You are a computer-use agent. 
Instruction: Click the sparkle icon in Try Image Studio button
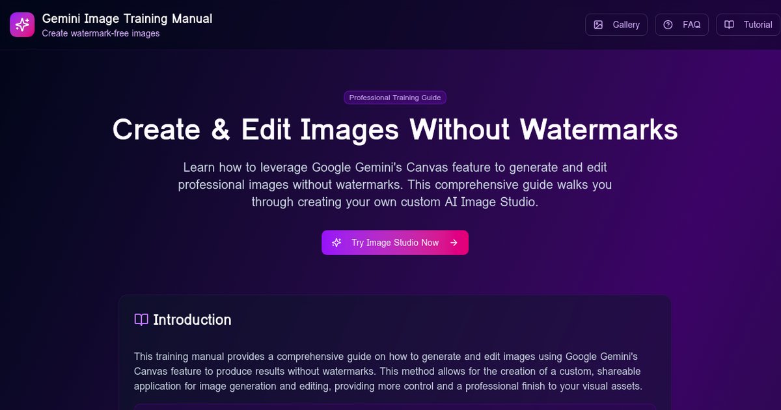click(x=336, y=243)
